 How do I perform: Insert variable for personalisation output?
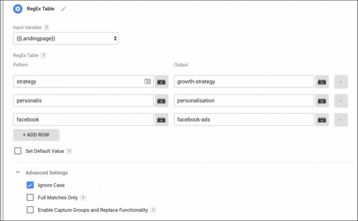tap(322, 101)
